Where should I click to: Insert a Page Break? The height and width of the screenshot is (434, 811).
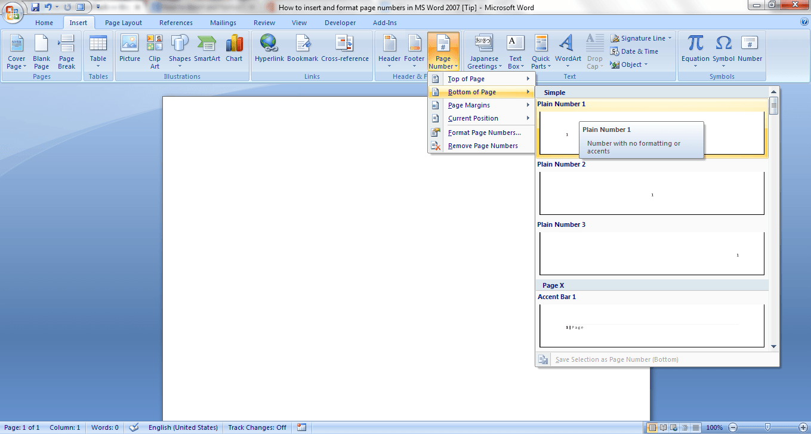click(x=67, y=52)
